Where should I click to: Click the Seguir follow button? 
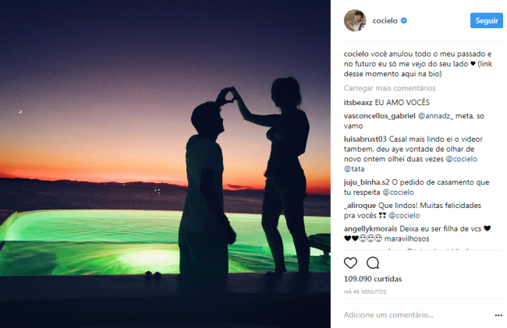click(x=486, y=20)
